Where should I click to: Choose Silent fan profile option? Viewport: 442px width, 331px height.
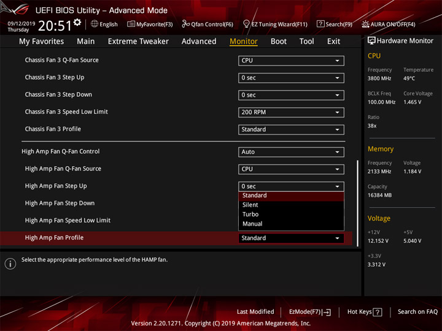coord(291,205)
